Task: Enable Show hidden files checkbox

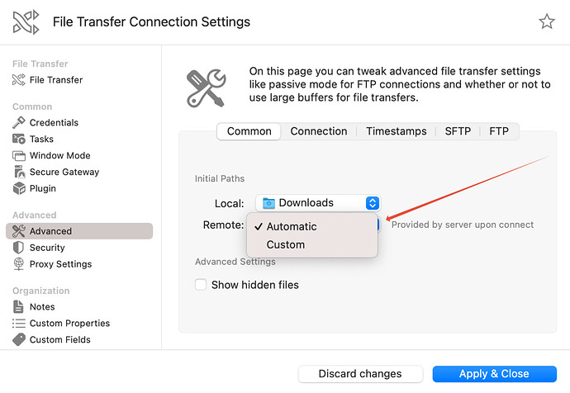Action: [201, 285]
